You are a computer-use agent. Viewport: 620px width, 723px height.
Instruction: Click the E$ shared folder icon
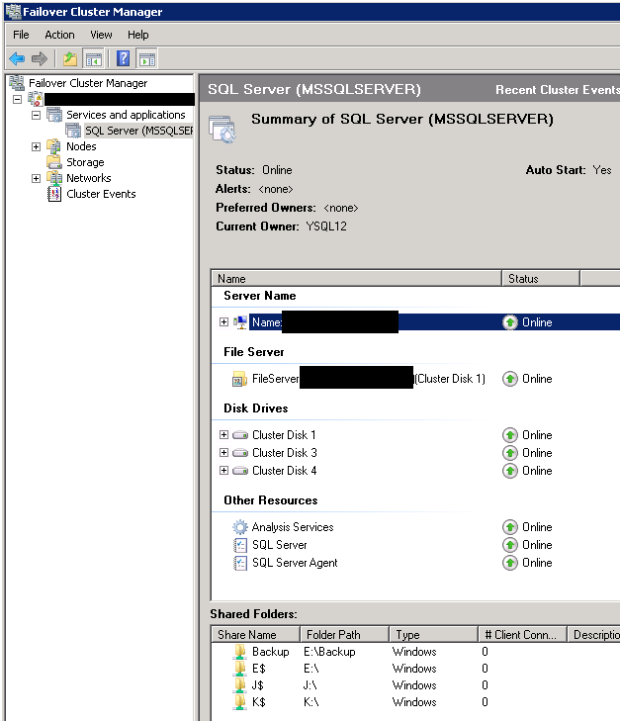pos(239,669)
